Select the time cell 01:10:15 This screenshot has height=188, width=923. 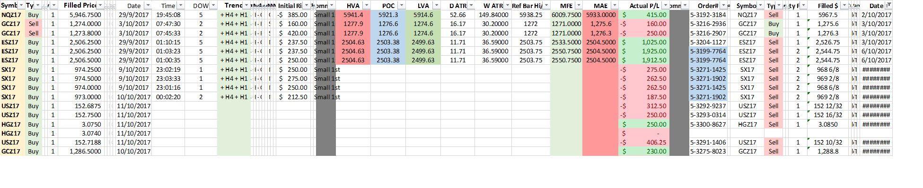point(168,42)
